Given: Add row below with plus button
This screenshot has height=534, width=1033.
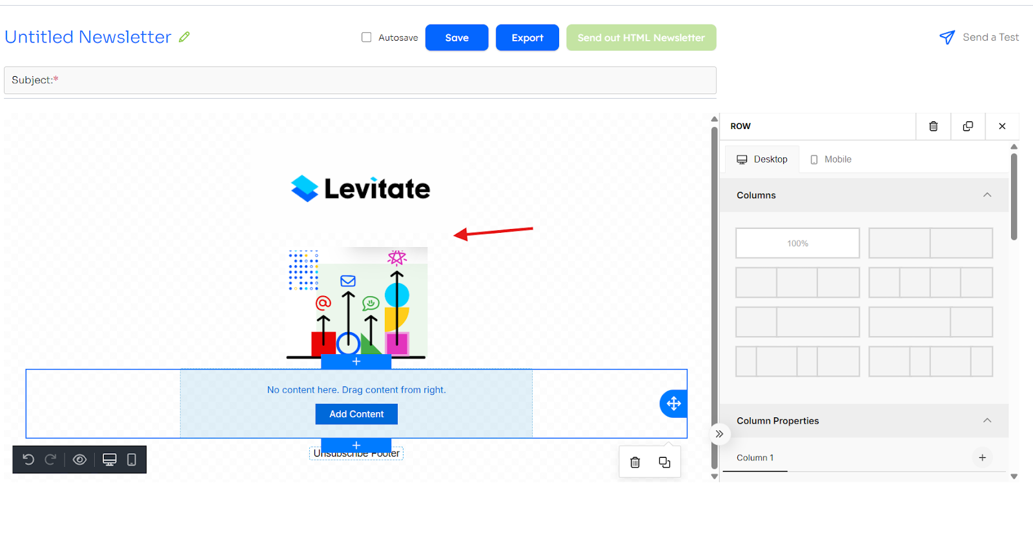Looking at the screenshot, I should [x=356, y=446].
